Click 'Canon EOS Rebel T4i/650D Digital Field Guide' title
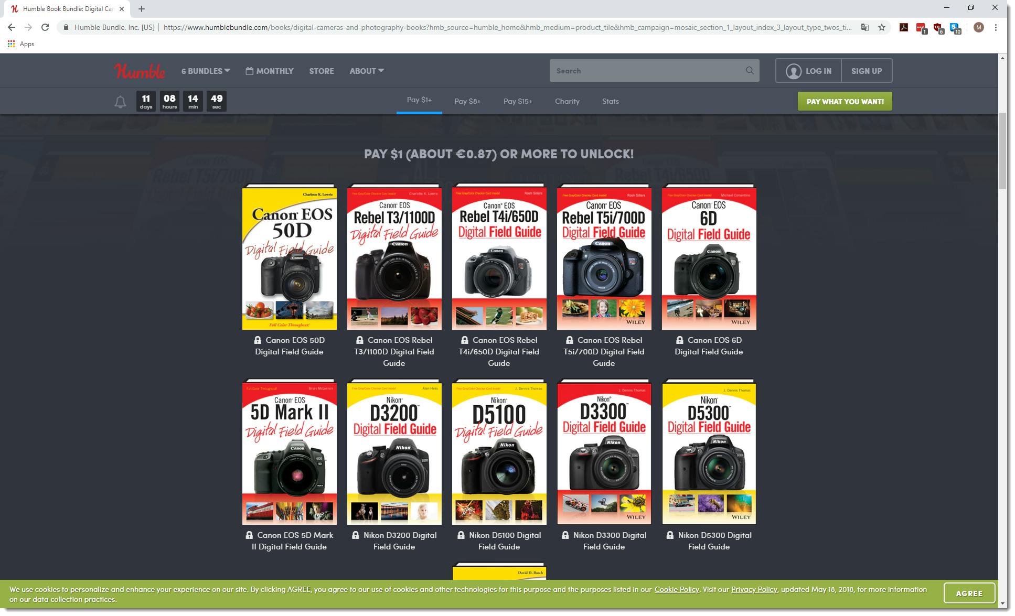The width and height of the screenshot is (1015, 616). 499,352
